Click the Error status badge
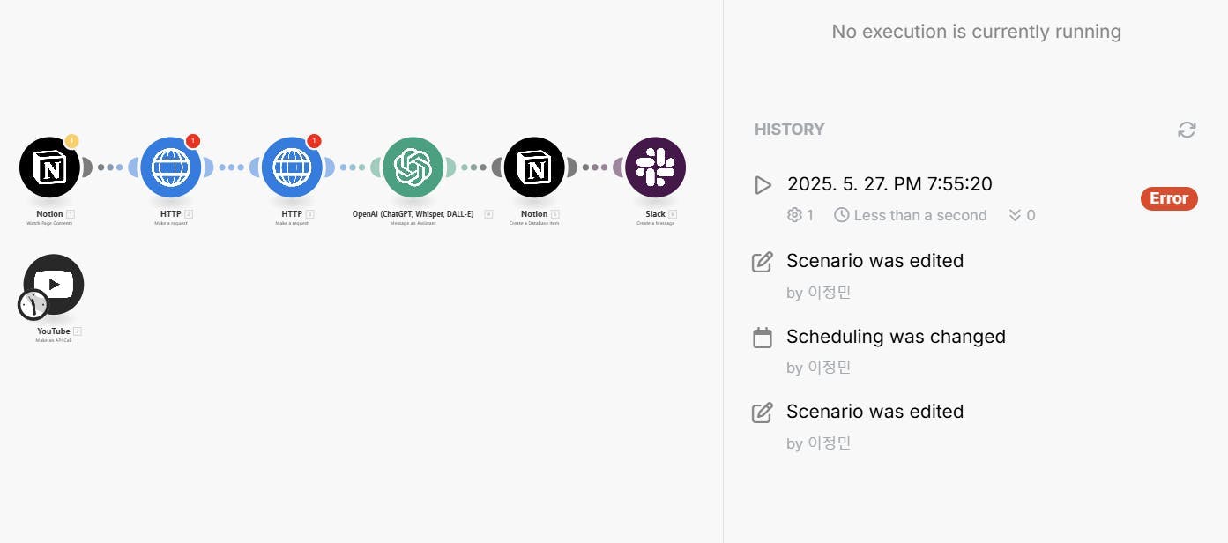 point(1168,198)
